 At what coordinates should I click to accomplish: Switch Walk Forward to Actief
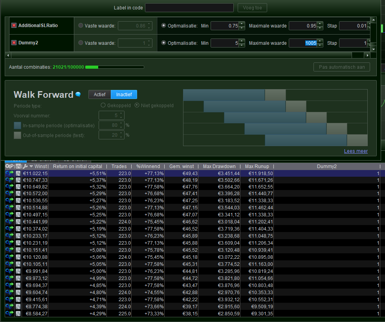tap(99, 95)
